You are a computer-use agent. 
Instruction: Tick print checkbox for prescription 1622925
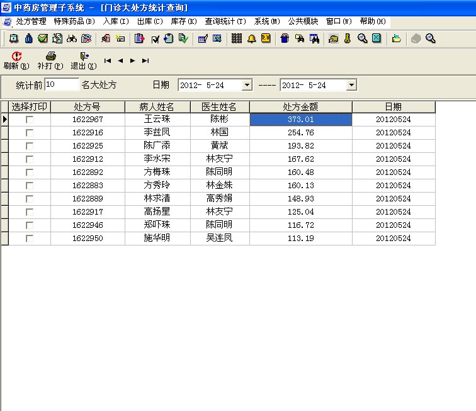[30, 146]
